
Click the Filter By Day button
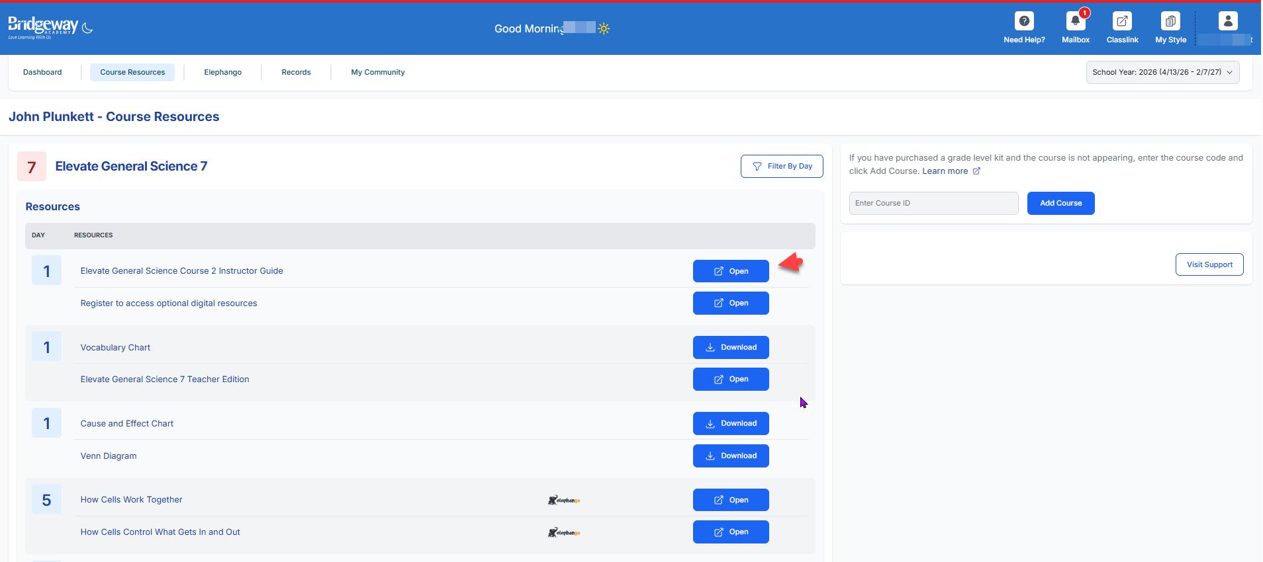[x=782, y=166]
